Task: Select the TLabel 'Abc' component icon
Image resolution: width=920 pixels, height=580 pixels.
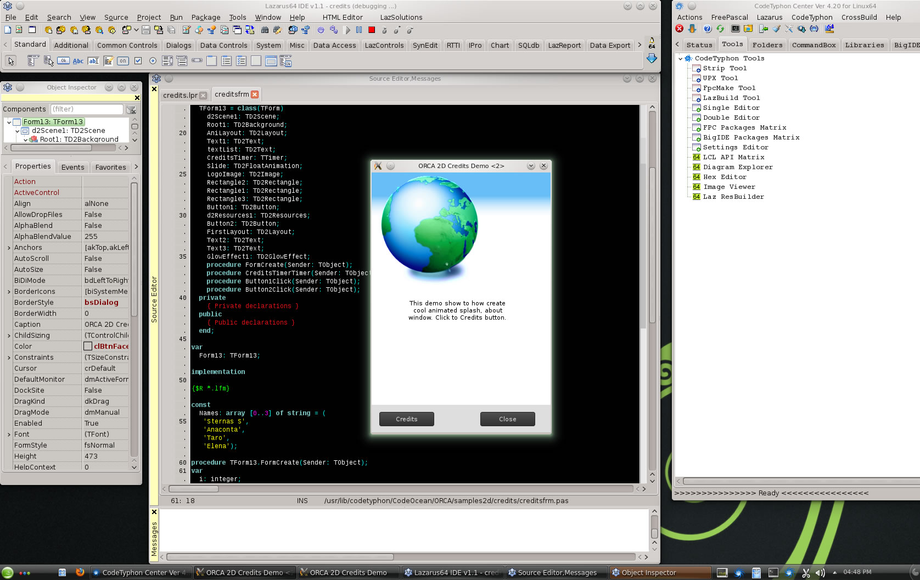Action: tap(78, 61)
